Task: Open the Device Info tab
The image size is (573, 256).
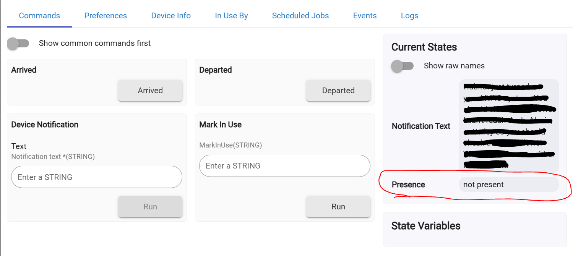Action: pyautogui.click(x=171, y=16)
